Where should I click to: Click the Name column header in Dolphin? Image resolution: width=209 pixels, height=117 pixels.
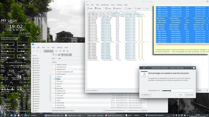[55, 62]
